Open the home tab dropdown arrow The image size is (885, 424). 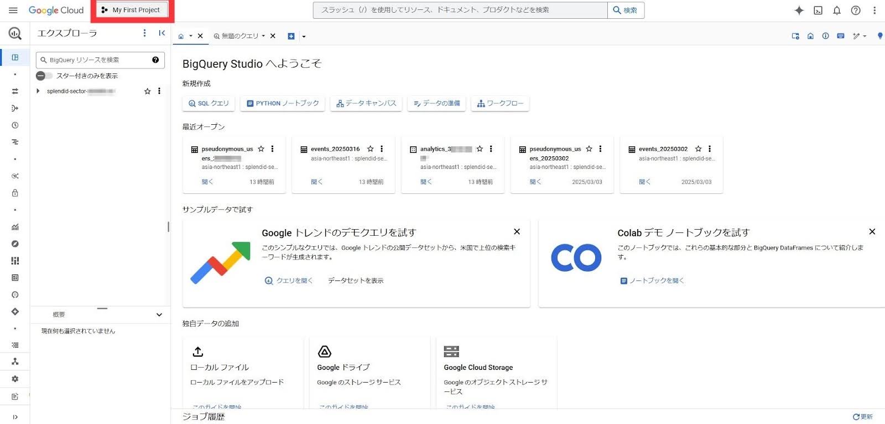coord(191,36)
